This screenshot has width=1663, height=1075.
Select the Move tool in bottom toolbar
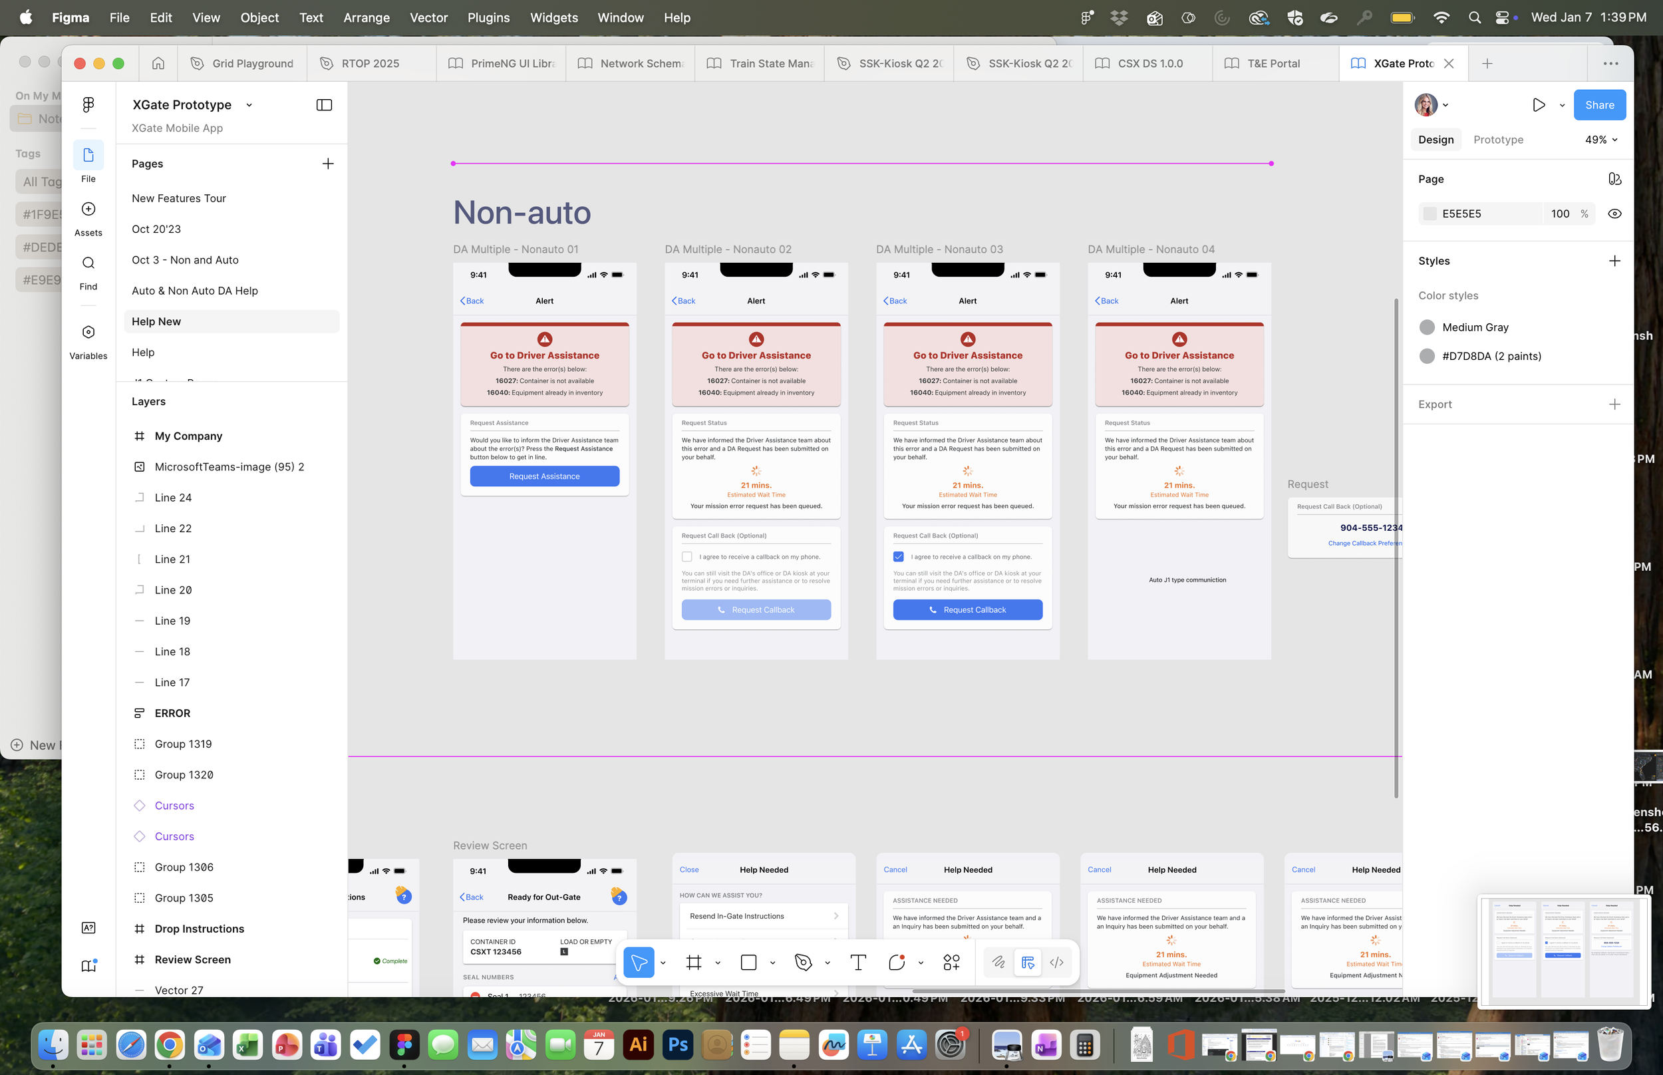[639, 963]
